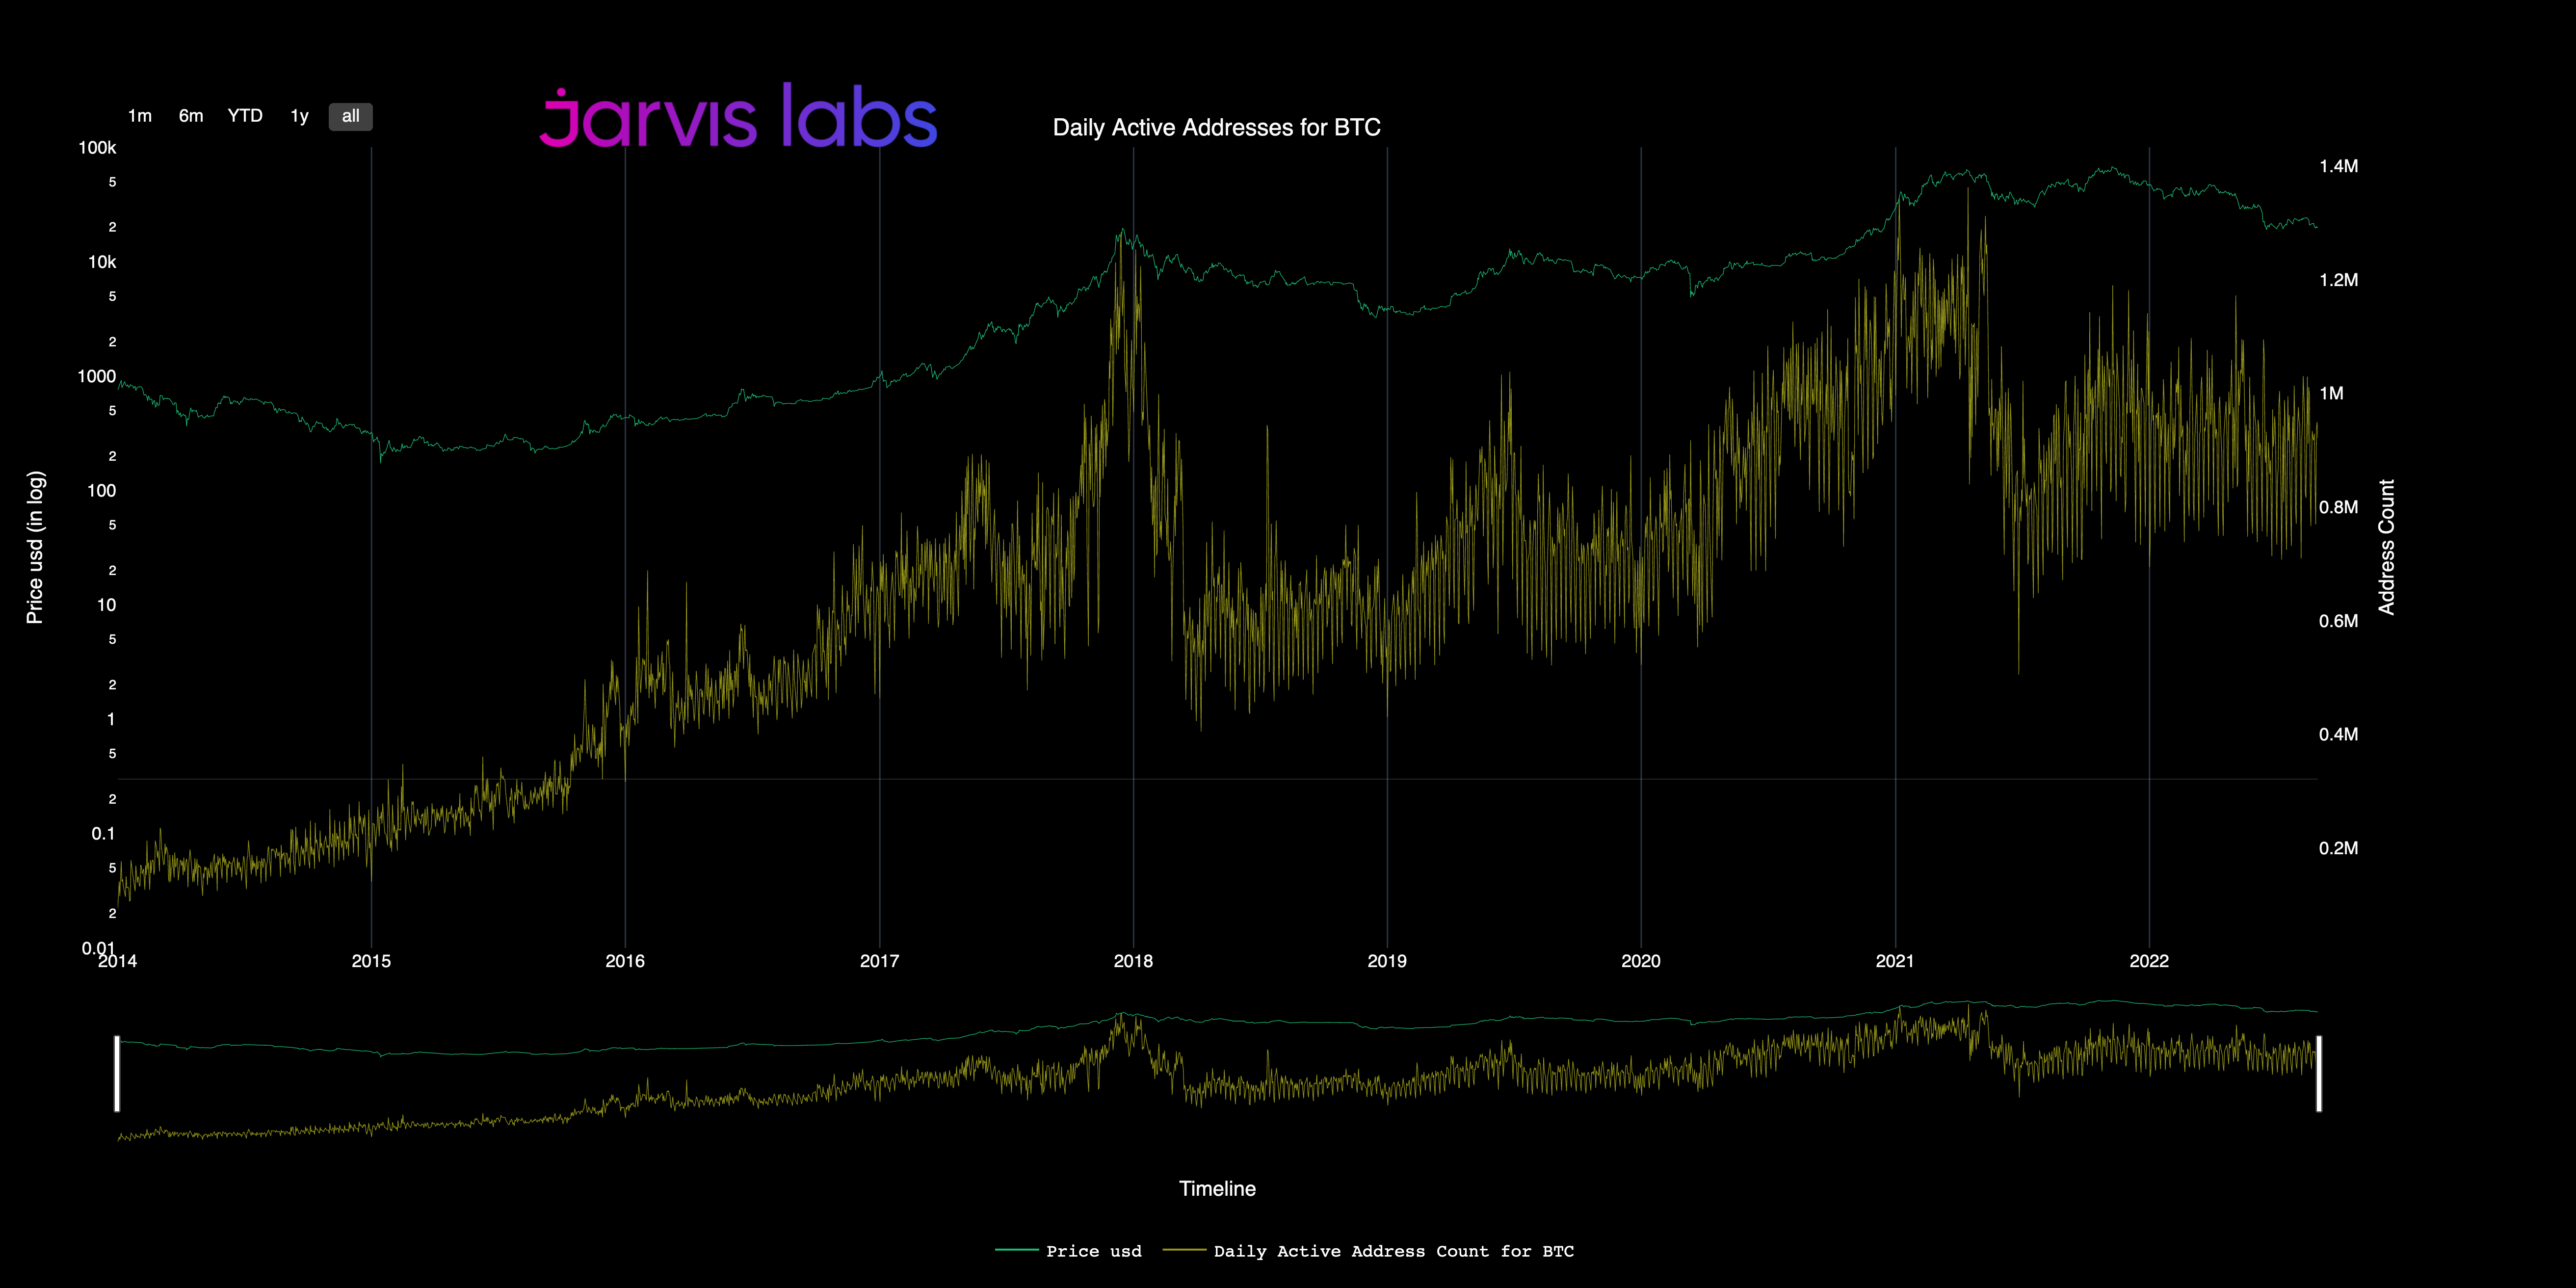This screenshot has height=1288, width=2576.
Task: Click the Jarvis Labs logo
Action: 738,117
